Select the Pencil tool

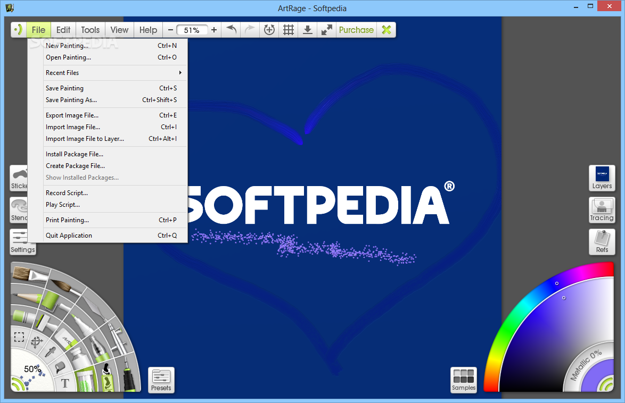coord(27,297)
